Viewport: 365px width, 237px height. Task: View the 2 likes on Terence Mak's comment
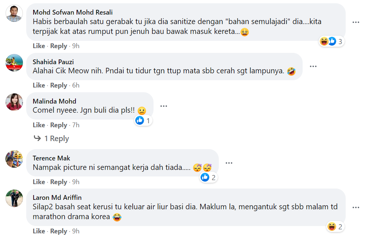pos(209,178)
